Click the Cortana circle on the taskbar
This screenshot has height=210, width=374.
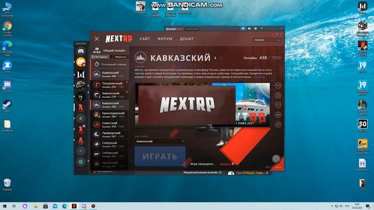click(x=25, y=206)
